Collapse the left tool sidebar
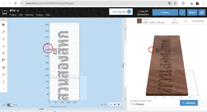The width and height of the screenshot is (207, 112). [3, 19]
